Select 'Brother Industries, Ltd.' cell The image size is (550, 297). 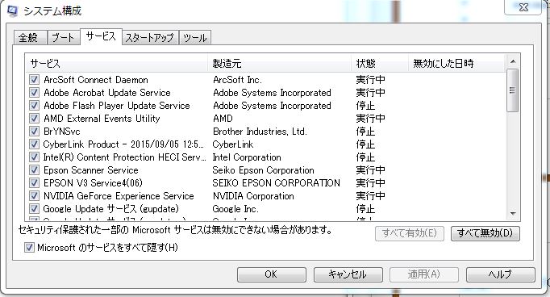[260, 132]
